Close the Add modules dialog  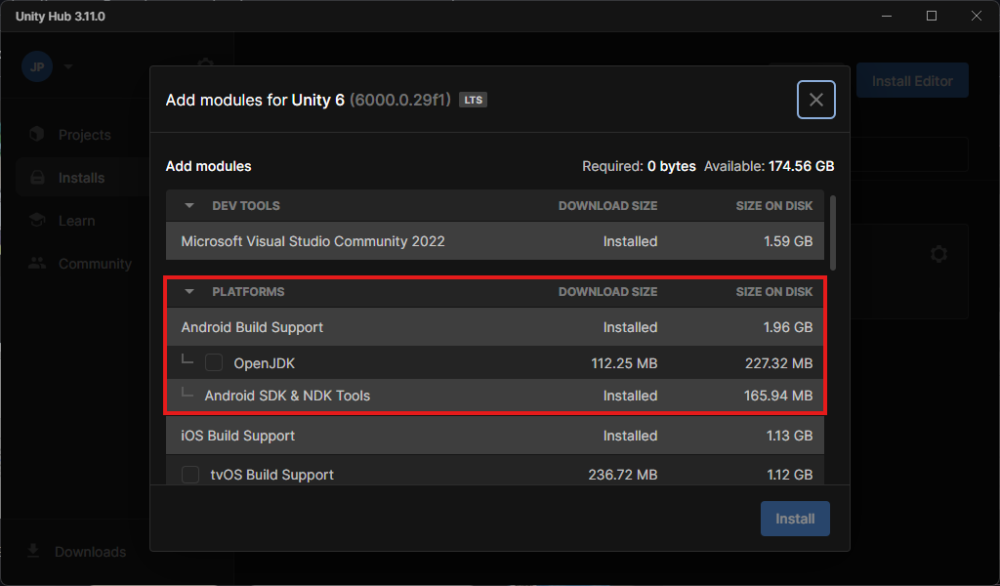coord(815,100)
